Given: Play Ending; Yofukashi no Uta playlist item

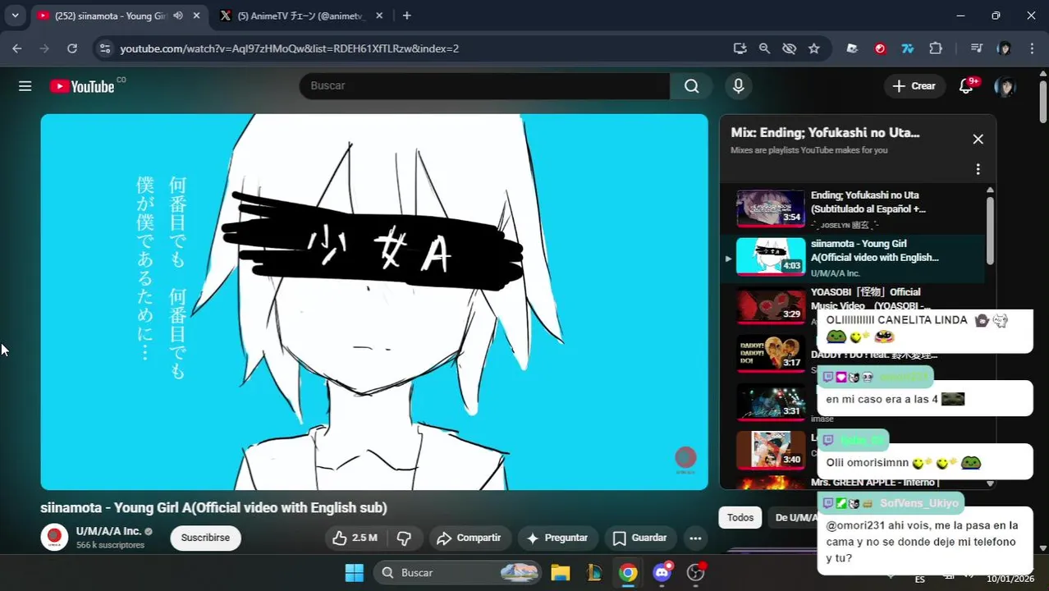Looking at the screenshot, I should 852,208.
